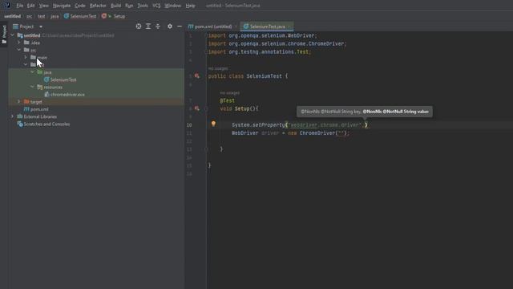The width and height of the screenshot is (513, 289).
Task: Collapse the java folder
Action: coord(32,72)
